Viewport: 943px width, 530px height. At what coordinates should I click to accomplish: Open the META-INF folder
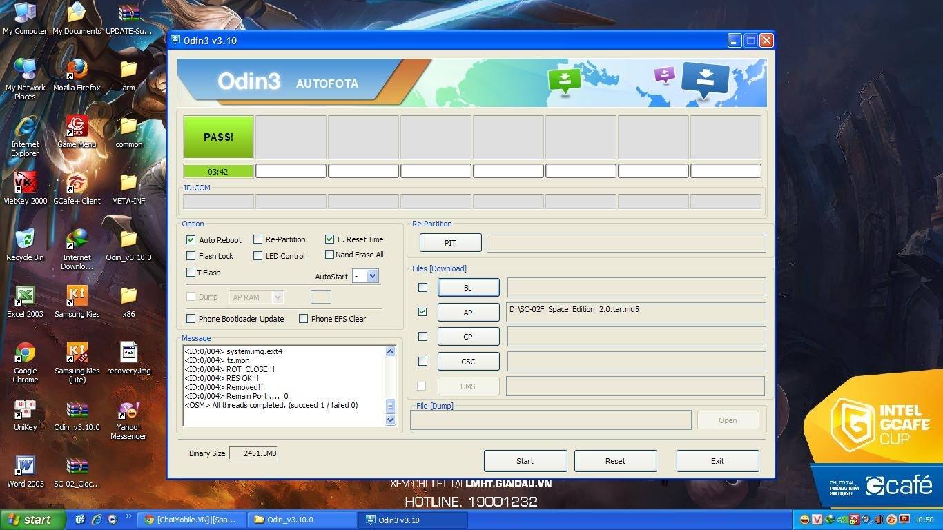tap(128, 188)
